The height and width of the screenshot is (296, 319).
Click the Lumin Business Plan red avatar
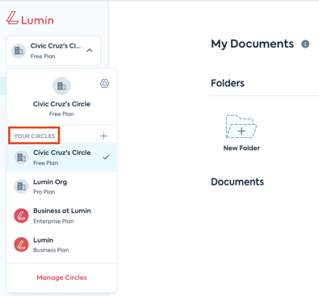click(x=21, y=244)
